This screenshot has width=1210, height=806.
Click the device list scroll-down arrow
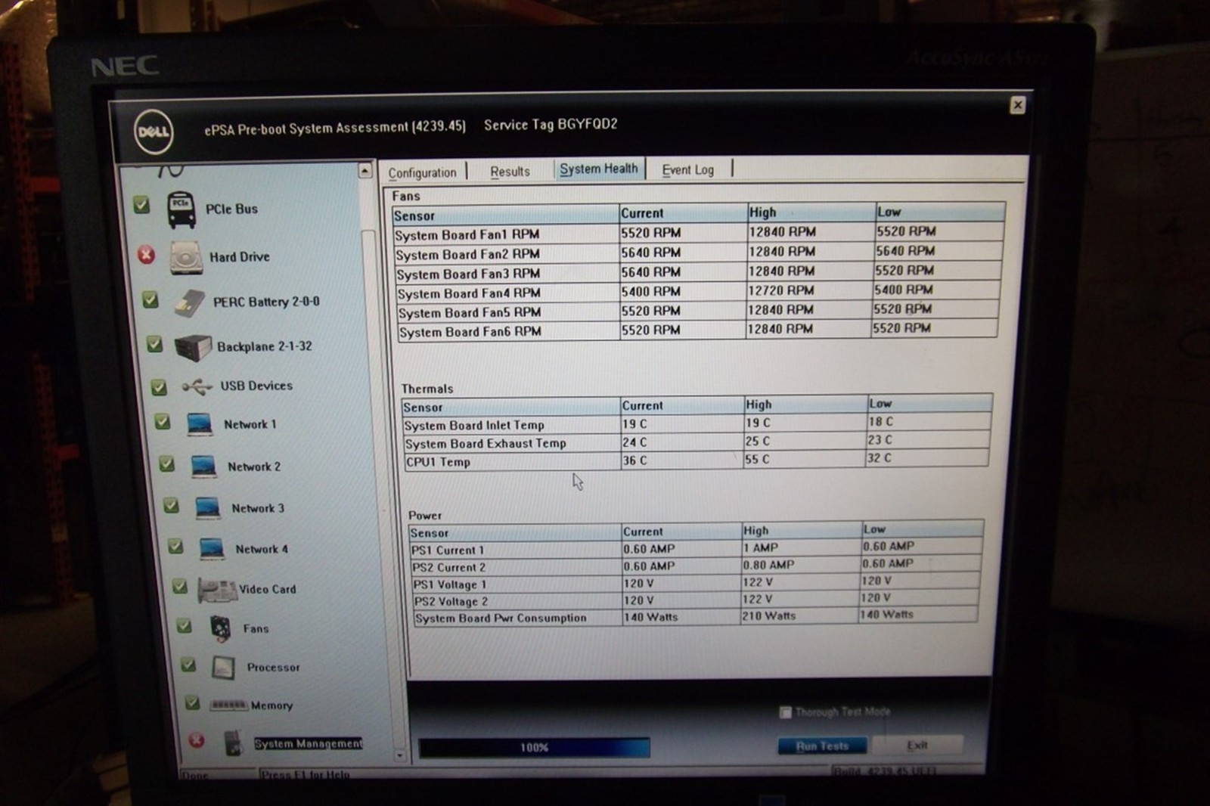click(399, 755)
